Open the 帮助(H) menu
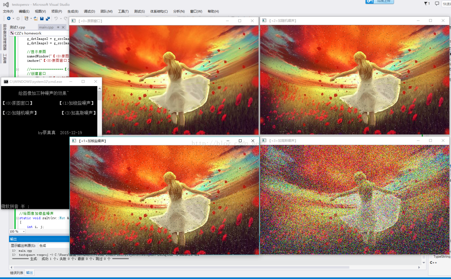Viewport: 451px width, 279px height. tap(213, 11)
